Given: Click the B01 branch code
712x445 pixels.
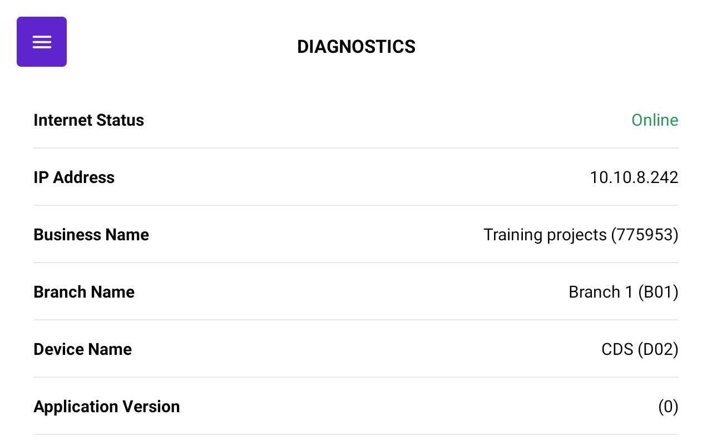Looking at the screenshot, I should pos(658,292).
